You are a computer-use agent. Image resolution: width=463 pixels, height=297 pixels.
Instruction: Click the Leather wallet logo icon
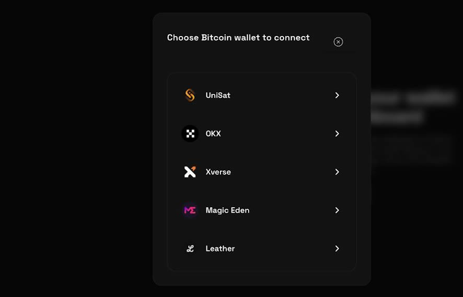click(x=190, y=248)
